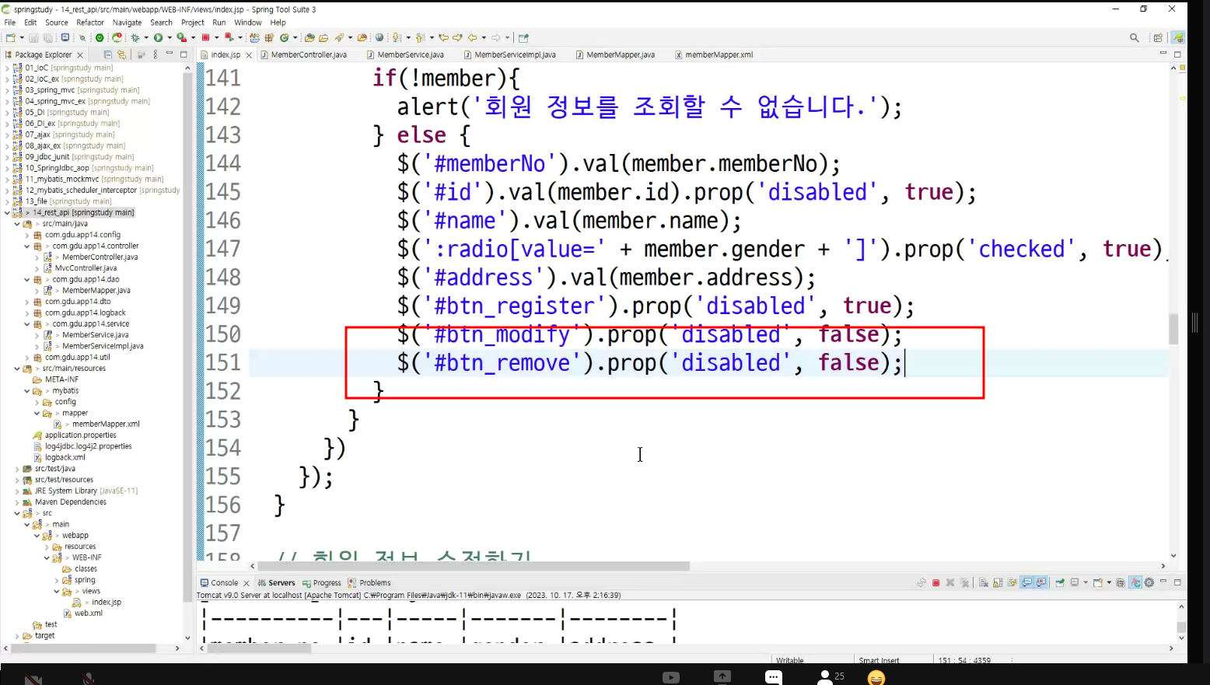1210x685 pixels.
Task: Click the console settings gear icon
Action: click(x=1149, y=582)
